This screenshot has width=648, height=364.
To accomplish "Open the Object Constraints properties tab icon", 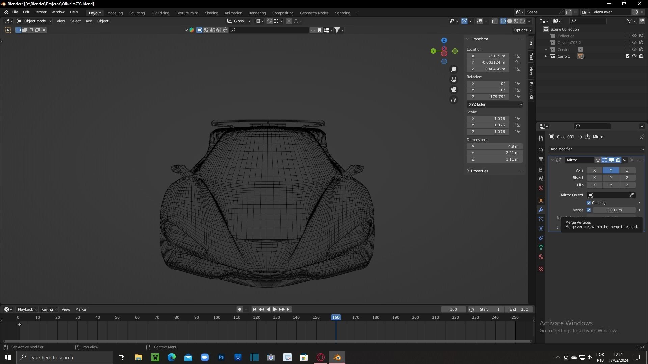I will pos(541,238).
